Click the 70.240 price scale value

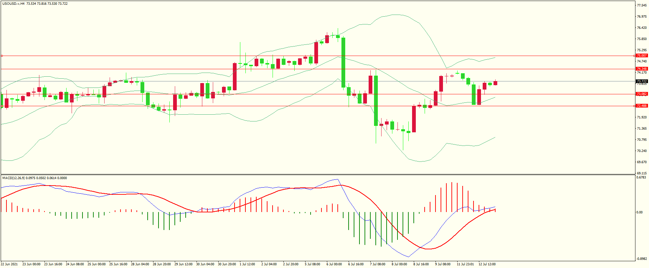[642, 151]
